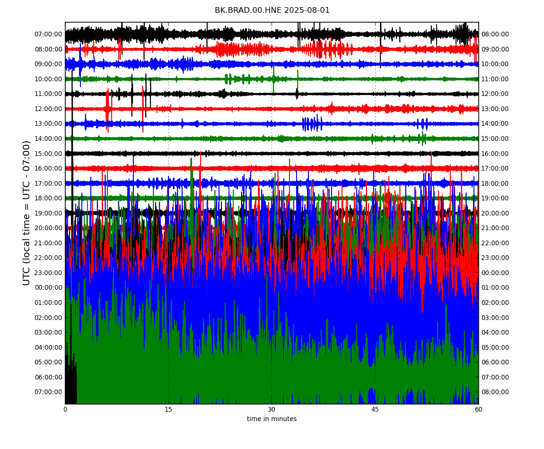Pick the right-axis time label 03:00:00

495,318
